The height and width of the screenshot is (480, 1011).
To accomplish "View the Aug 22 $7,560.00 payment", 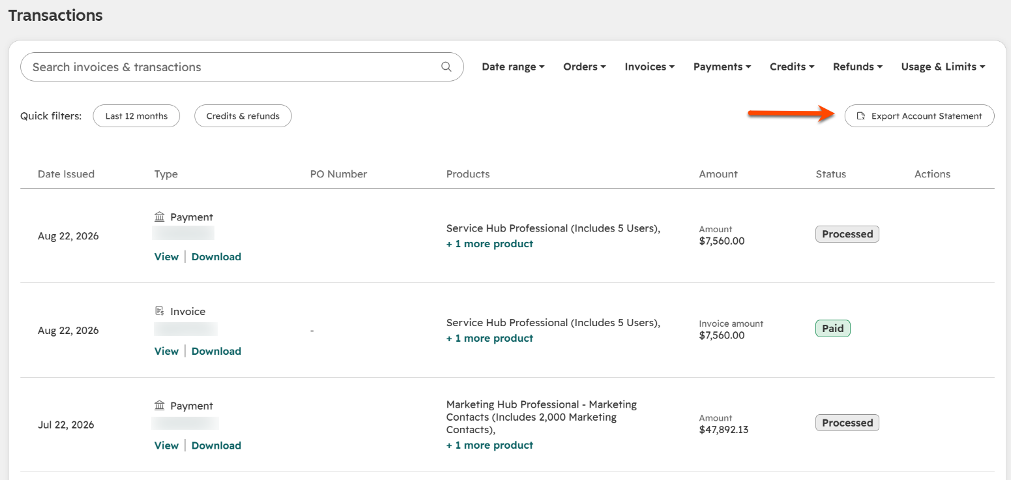I will (166, 256).
